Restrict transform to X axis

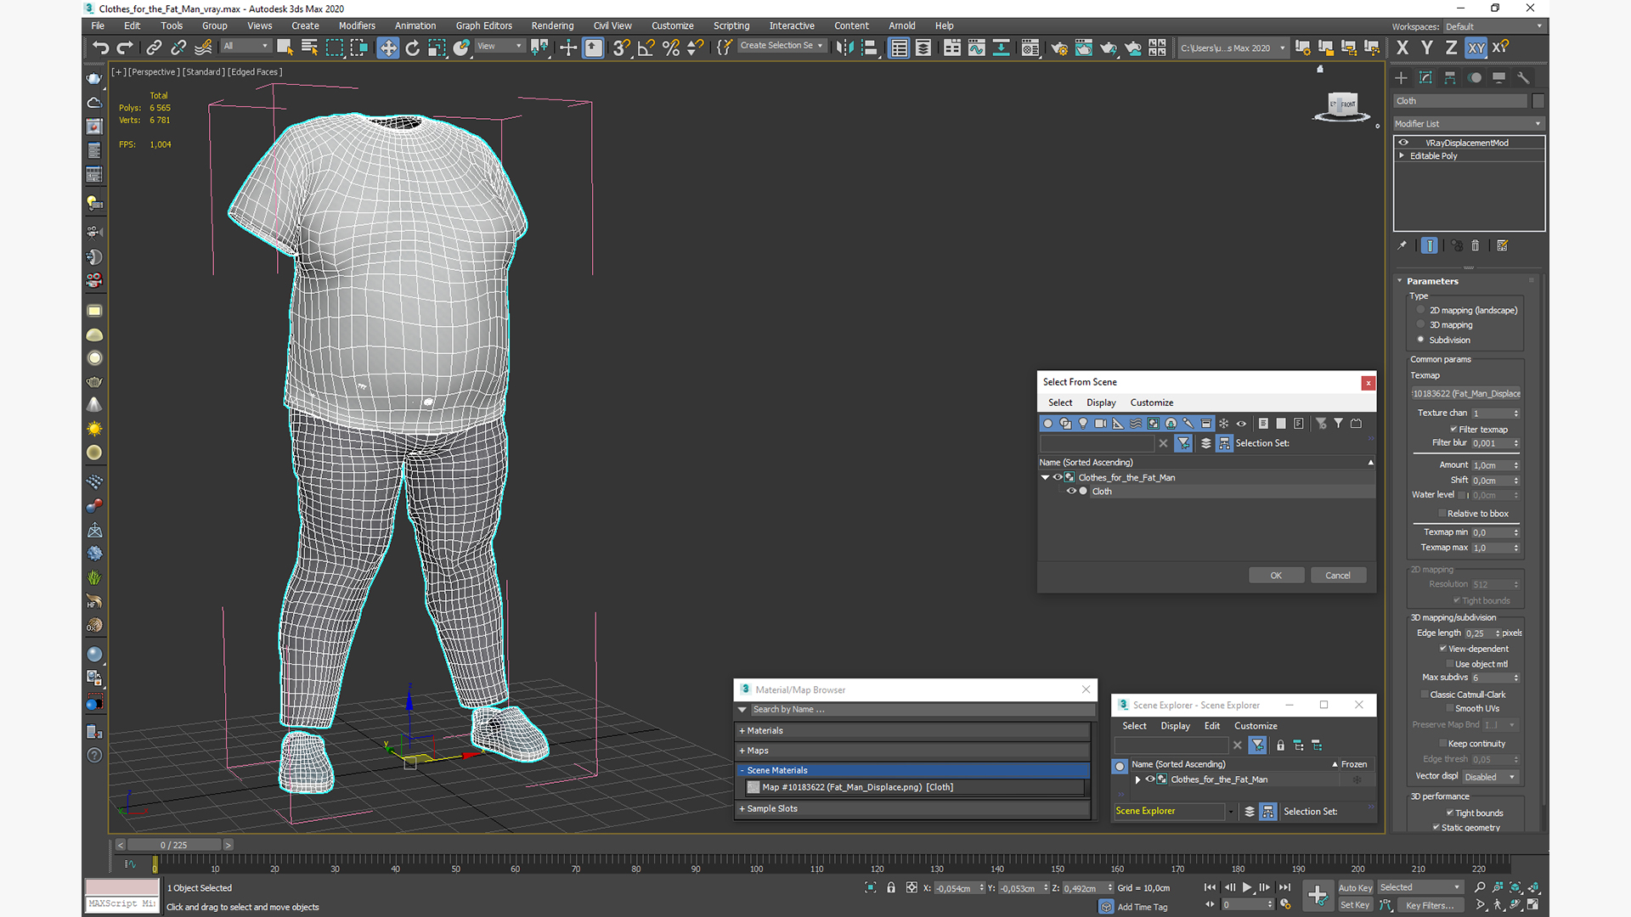click(x=1402, y=48)
